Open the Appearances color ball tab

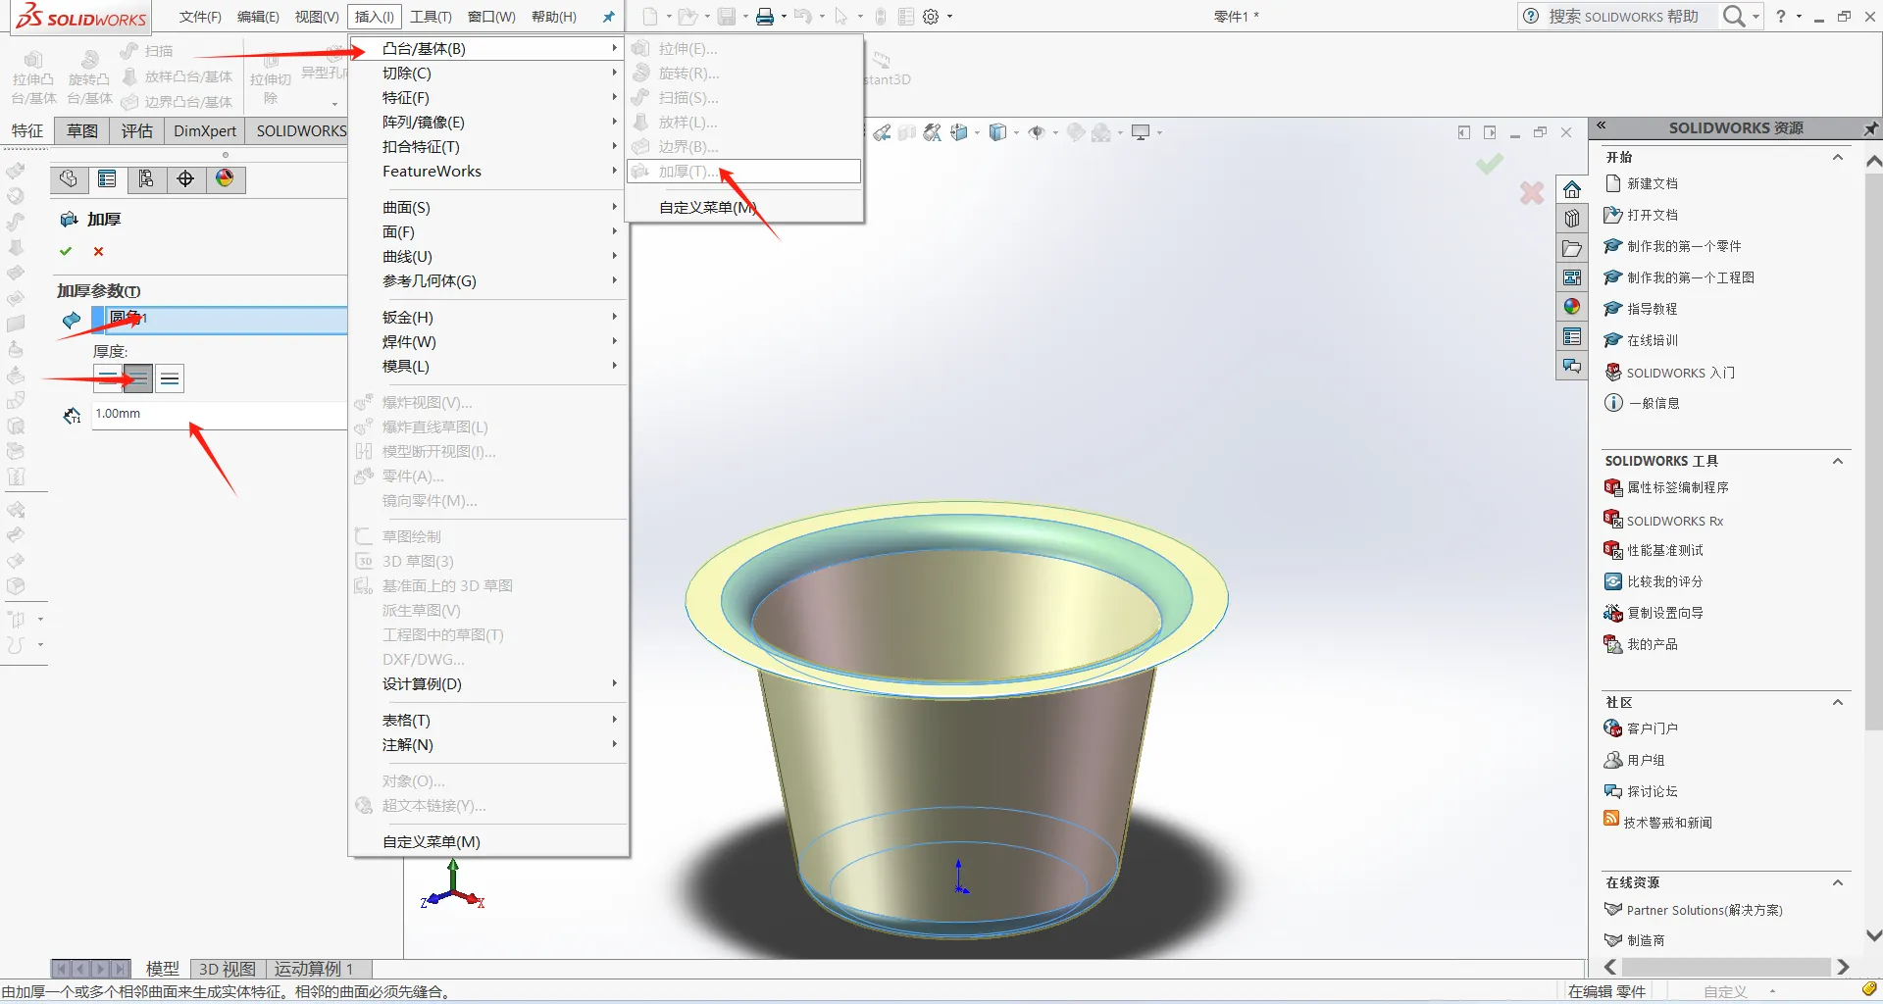[225, 178]
